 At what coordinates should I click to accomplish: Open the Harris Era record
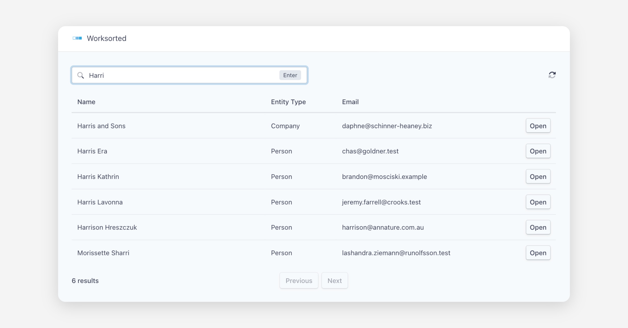[538, 151]
